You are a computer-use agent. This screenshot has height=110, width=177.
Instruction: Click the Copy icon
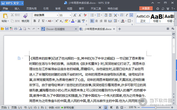tap(12, 21)
